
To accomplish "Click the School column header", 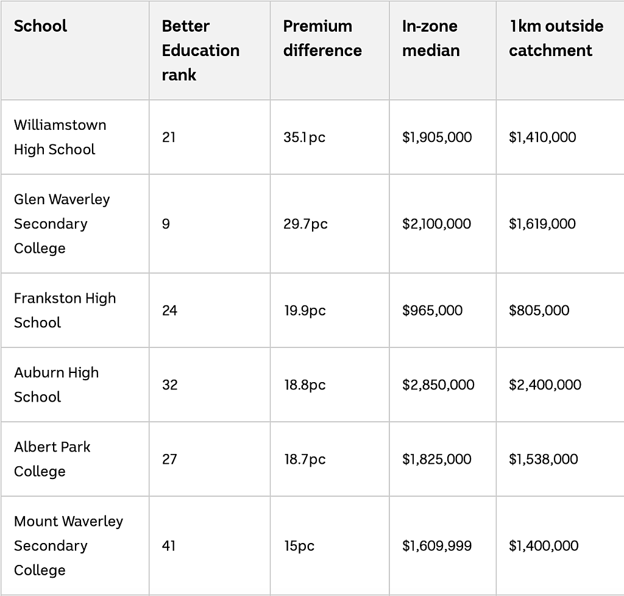I will coord(40,26).
